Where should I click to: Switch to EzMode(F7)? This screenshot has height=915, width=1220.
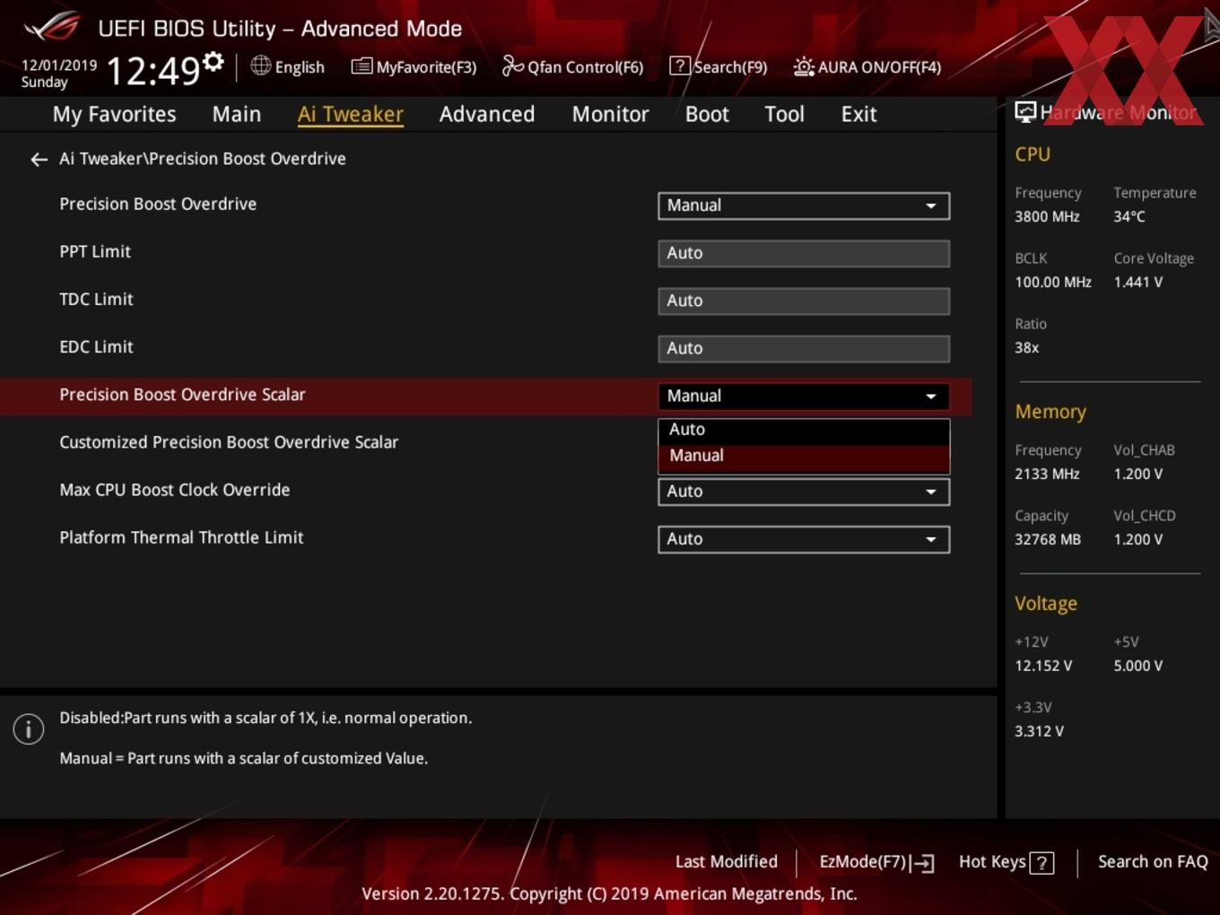click(x=876, y=862)
